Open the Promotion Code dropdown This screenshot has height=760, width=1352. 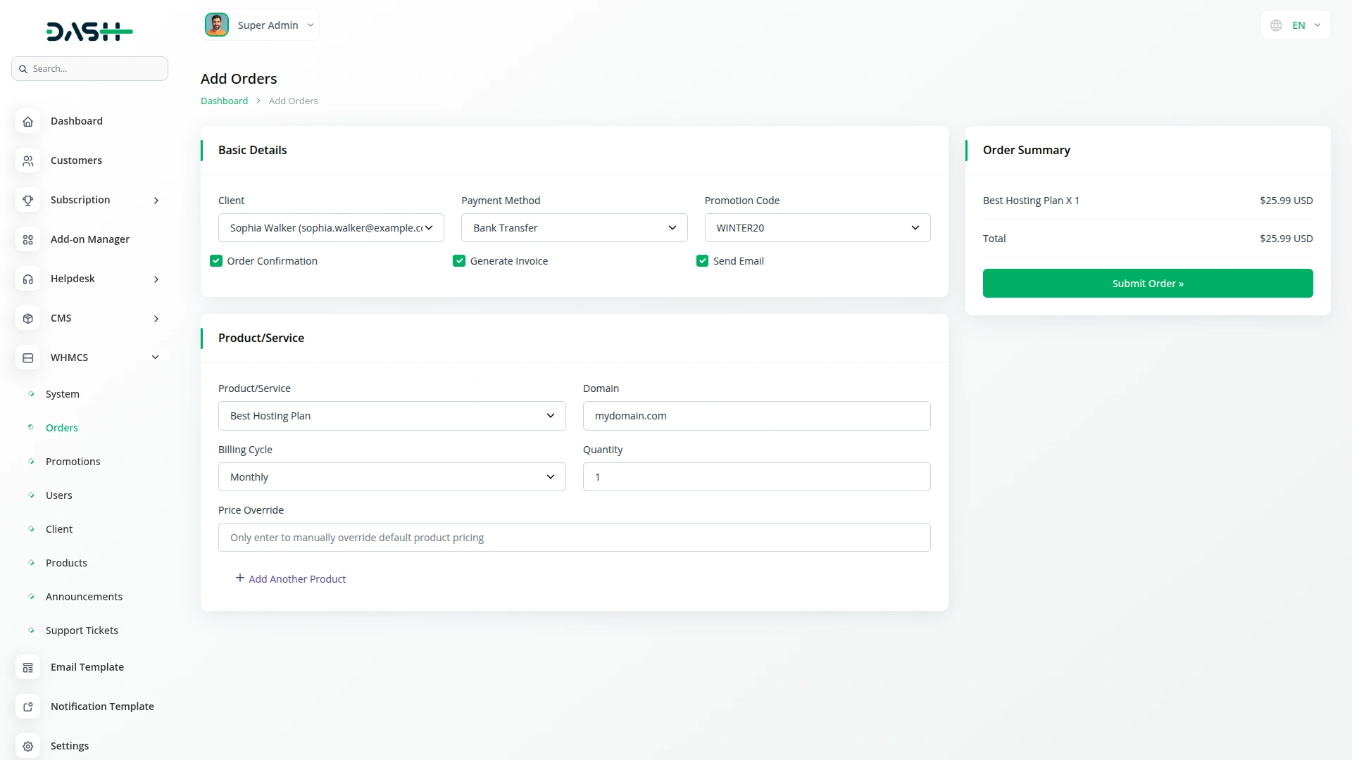point(817,228)
